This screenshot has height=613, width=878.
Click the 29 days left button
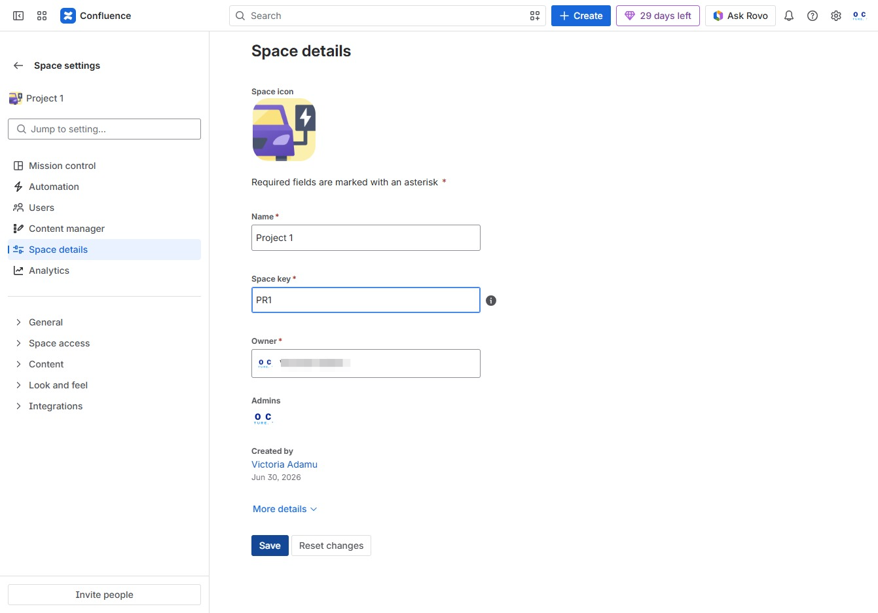click(658, 16)
